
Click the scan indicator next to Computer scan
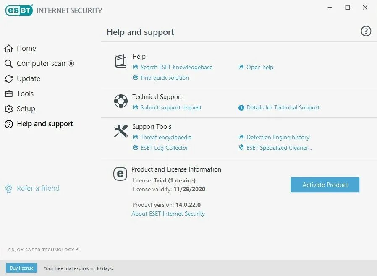(71, 63)
